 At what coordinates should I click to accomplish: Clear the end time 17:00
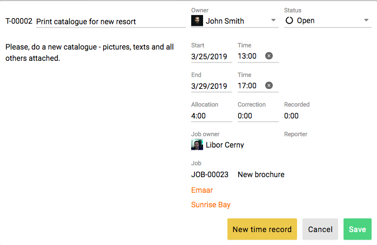point(269,85)
